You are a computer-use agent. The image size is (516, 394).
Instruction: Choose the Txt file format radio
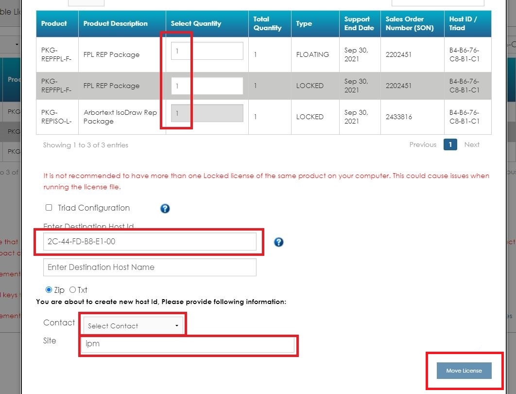point(72,290)
